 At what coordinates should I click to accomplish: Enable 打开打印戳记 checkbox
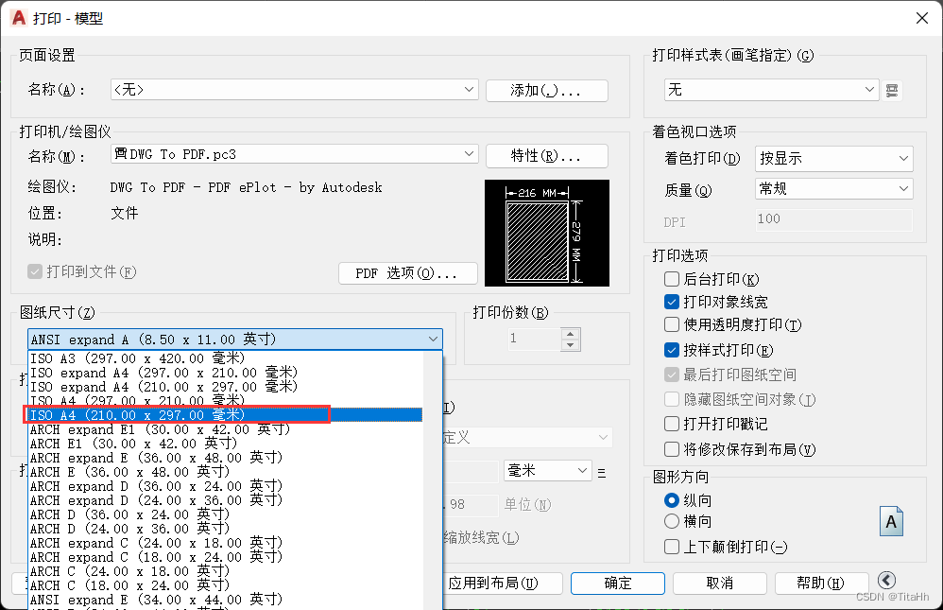click(672, 424)
